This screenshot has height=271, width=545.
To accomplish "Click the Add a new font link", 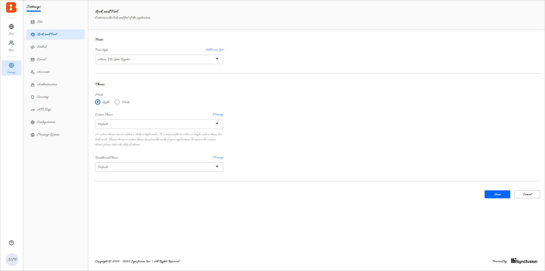I will pos(215,50).
